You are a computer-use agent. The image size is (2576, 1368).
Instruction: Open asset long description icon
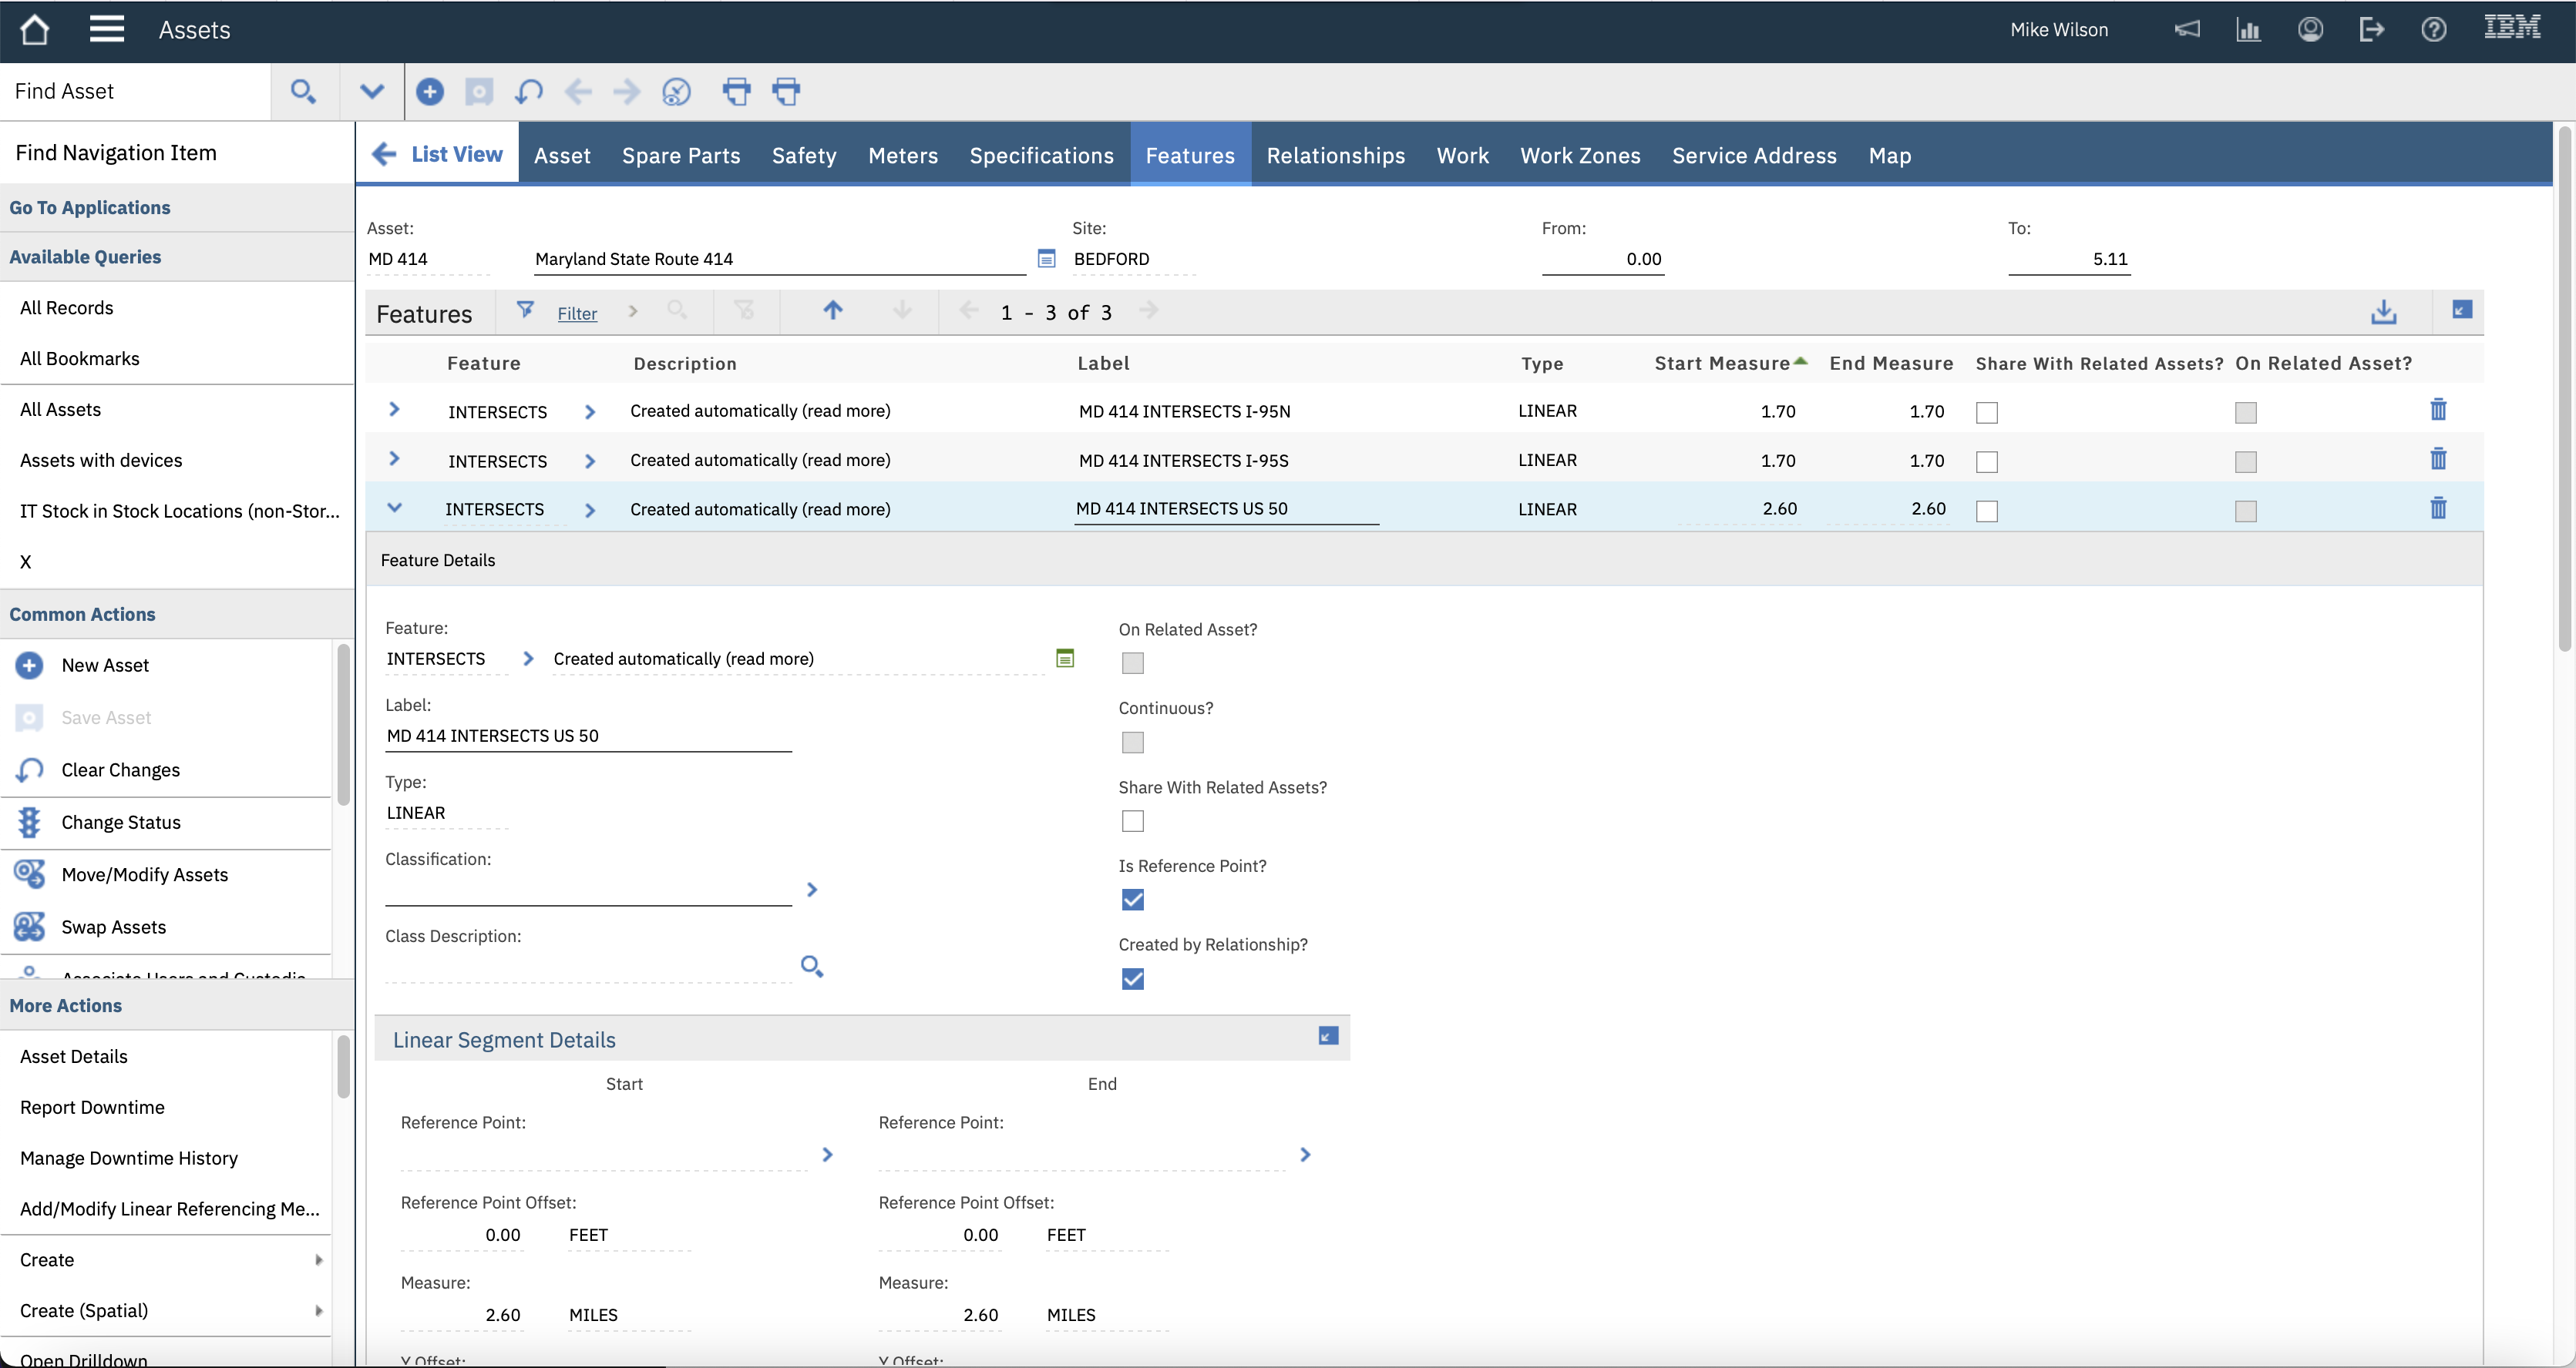1046,259
